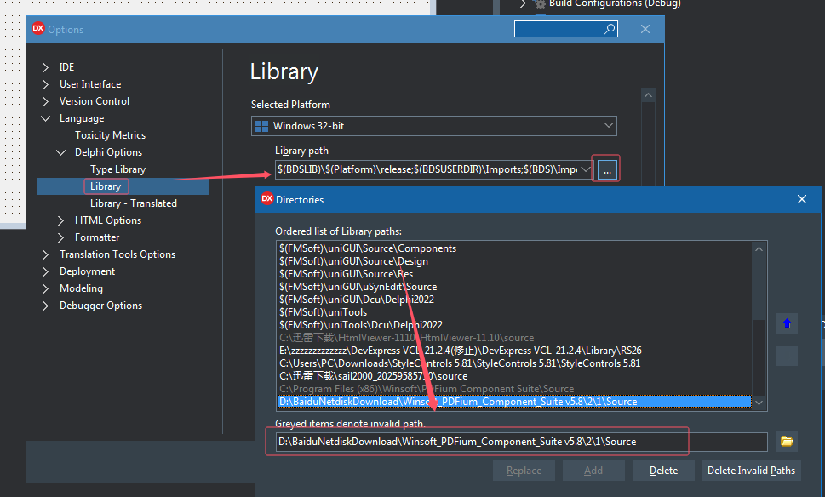825x497 pixels.
Task: Expand the User Interface node
Action: [45, 84]
